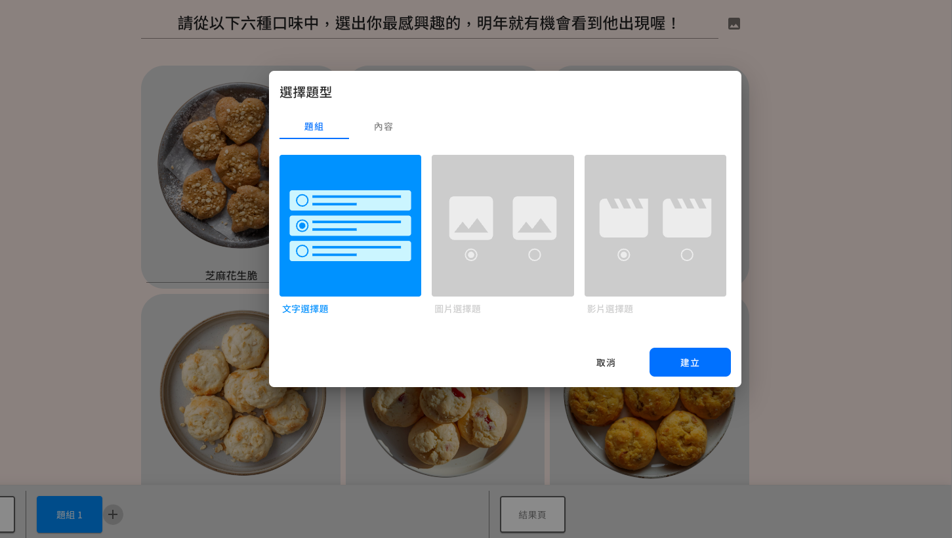Switch to the 內容 tab
Viewport: 952px width, 538px height.
click(x=383, y=127)
